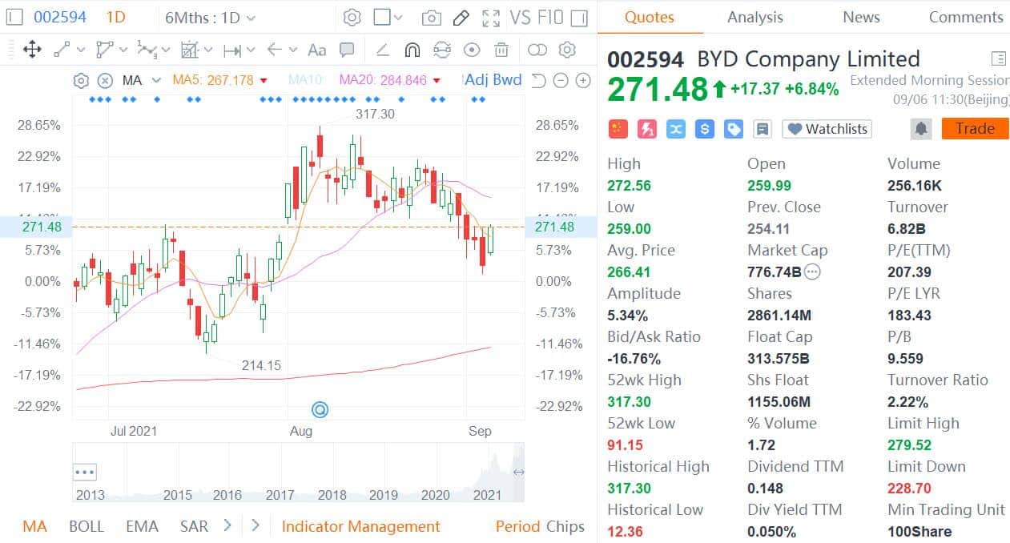
Task: Select the arrow annotation tool
Action: [x=274, y=50]
